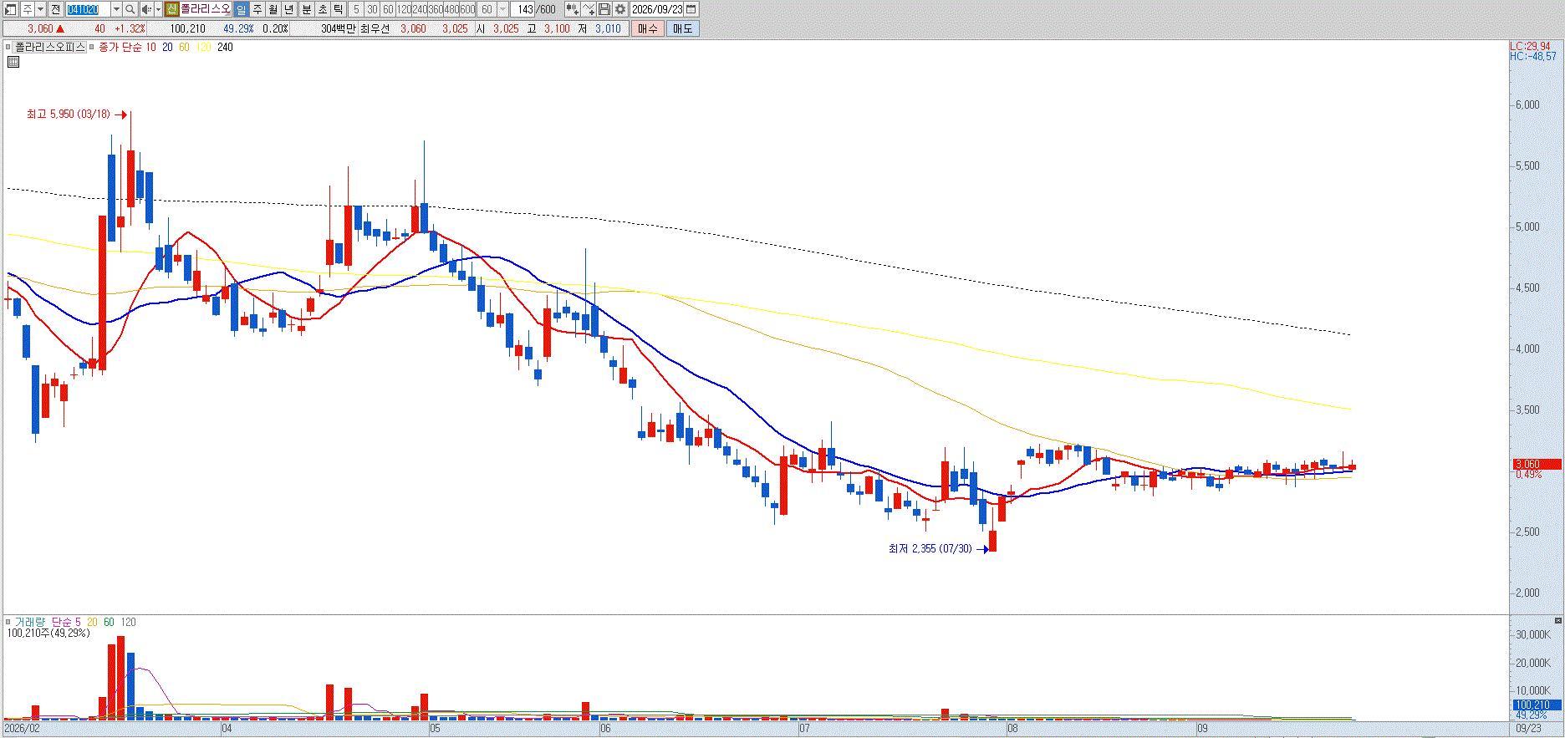Click the small square before 종가 단순 legend
The width and height of the screenshot is (1565, 738).
tap(93, 48)
